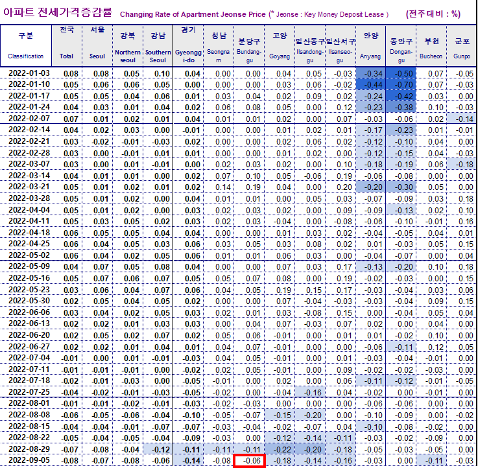Screen dimensions: 478x468
Task: Click the 성남 Seongnam column header
Action: 219,46
